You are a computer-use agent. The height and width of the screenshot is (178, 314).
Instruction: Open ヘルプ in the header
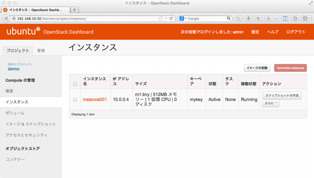pos(273,32)
